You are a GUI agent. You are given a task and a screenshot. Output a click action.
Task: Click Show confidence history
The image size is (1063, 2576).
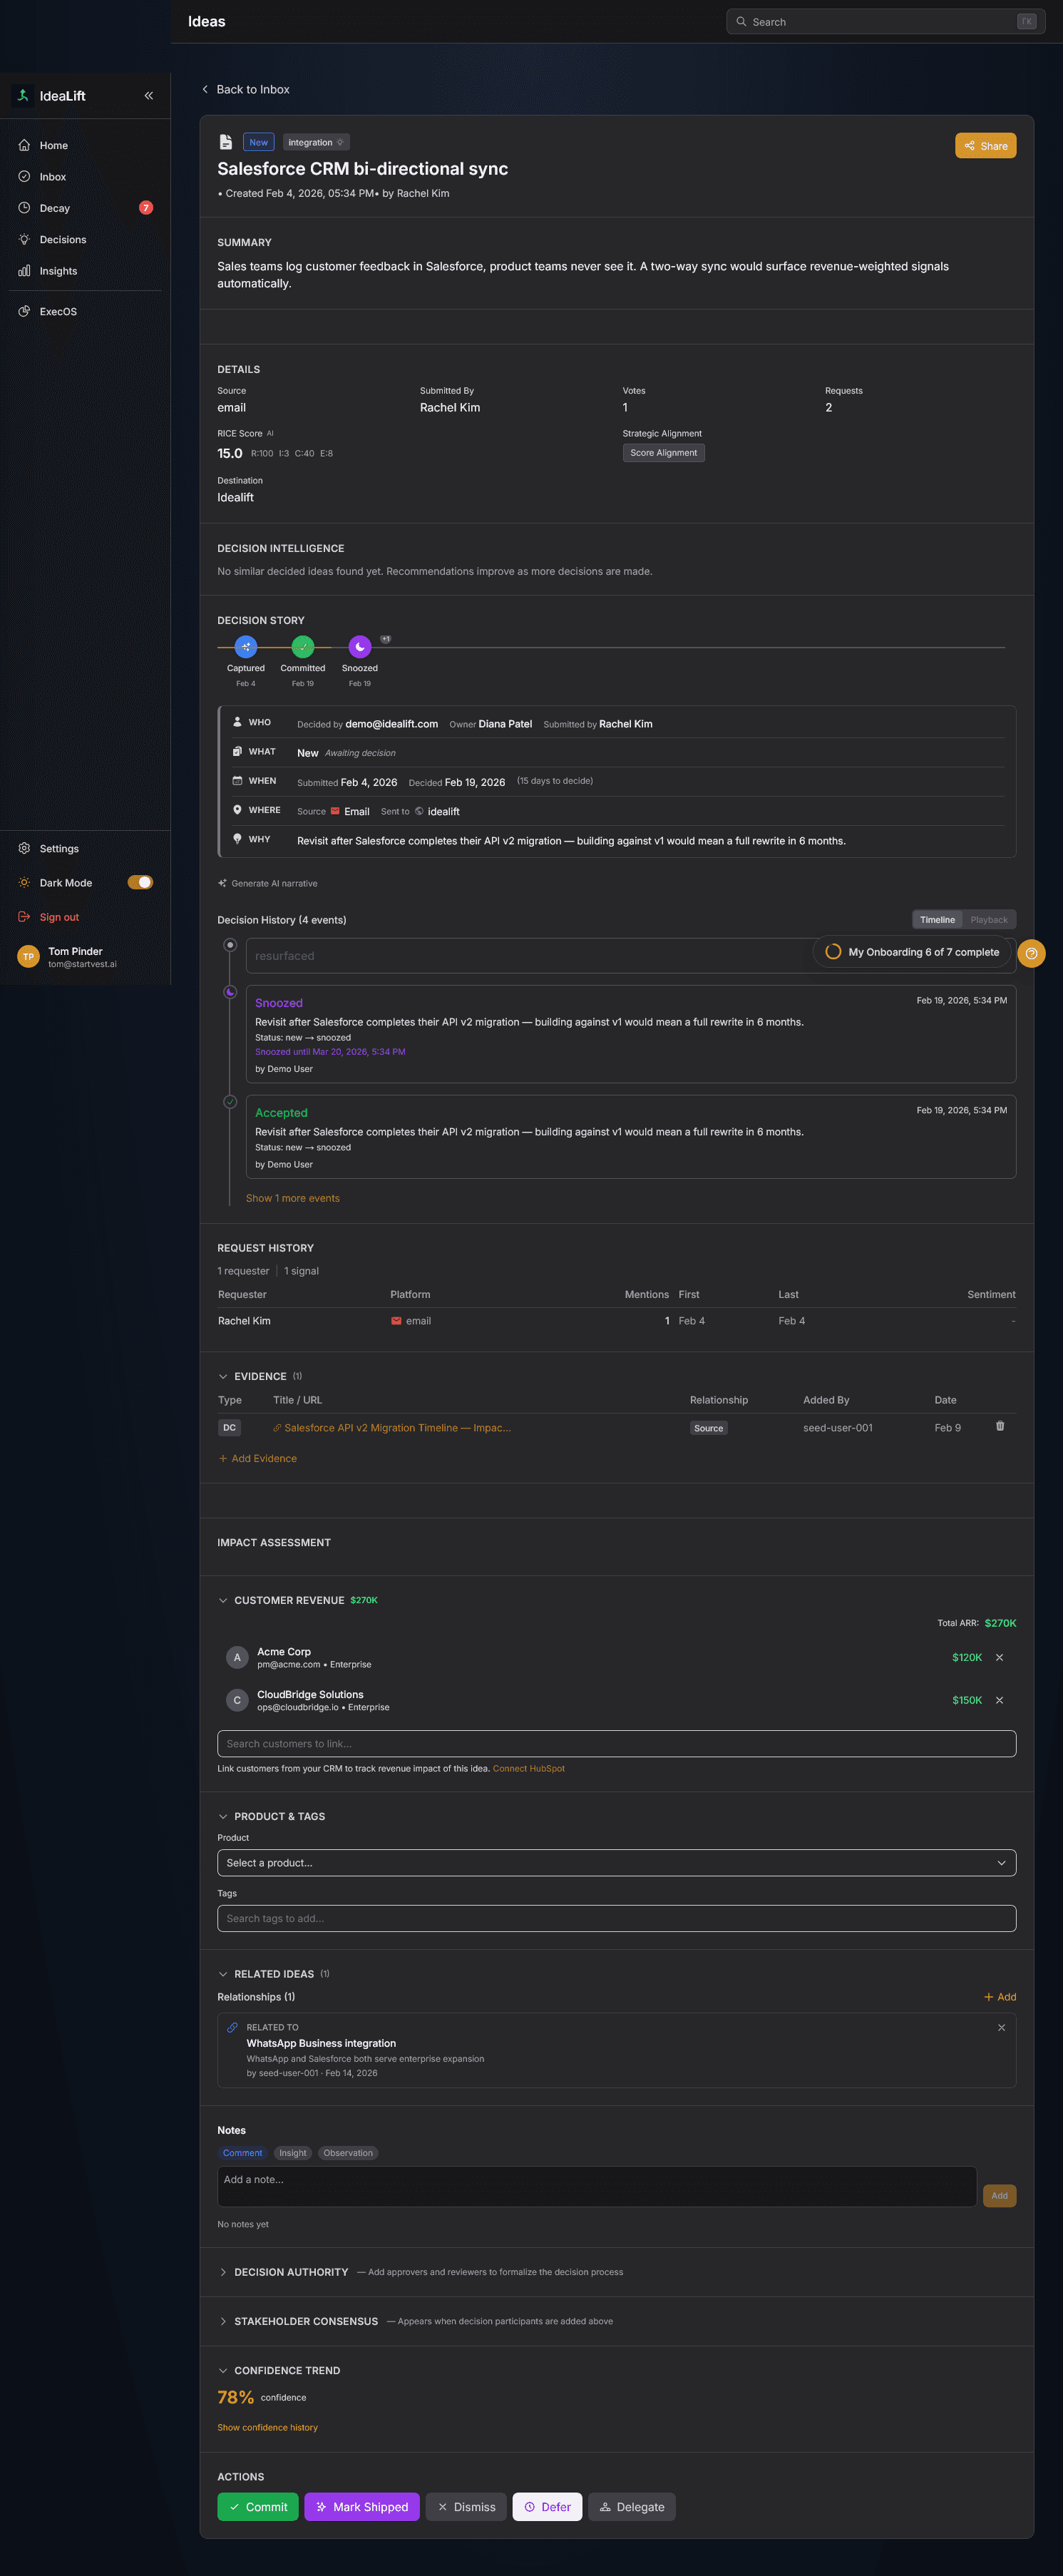click(x=267, y=2428)
